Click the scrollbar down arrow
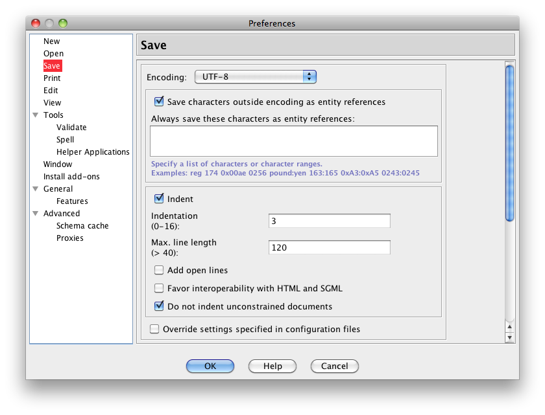Image resolution: width=545 pixels, height=415 pixels. click(509, 337)
